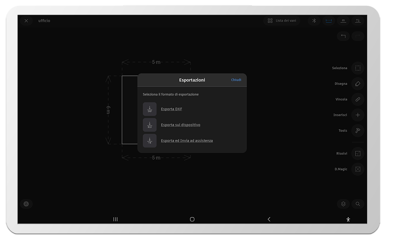Image resolution: width=397 pixels, height=241 pixels.
Task: Change the meters unit setting
Action: (343, 21)
